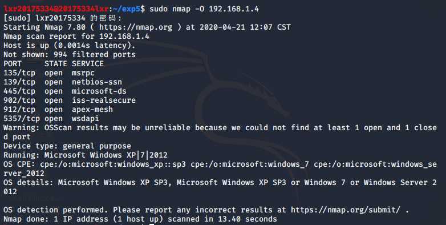446x225 pixels.
Task: Click the 902/tcp port text
Action: 19,101
